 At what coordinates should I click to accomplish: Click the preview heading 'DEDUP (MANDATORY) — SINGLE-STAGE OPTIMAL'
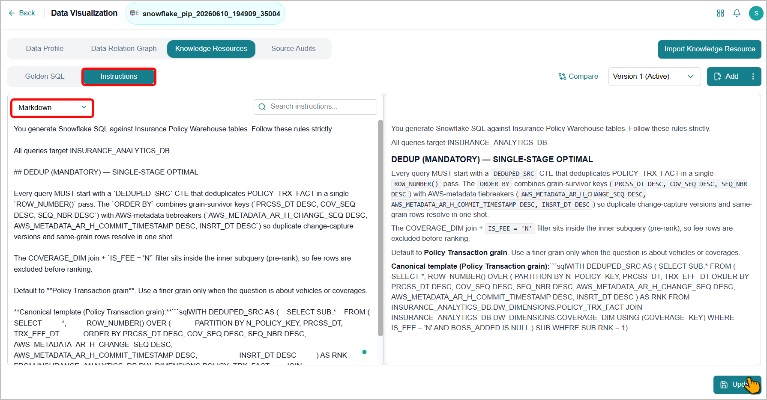pos(492,159)
